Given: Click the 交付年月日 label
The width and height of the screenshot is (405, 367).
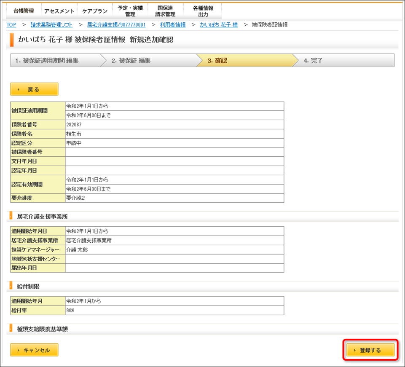Looking at the screenshot, I should click(x=38, y=161).
